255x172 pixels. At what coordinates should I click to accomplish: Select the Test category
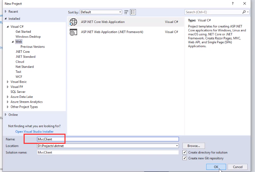tap(18, 72)
